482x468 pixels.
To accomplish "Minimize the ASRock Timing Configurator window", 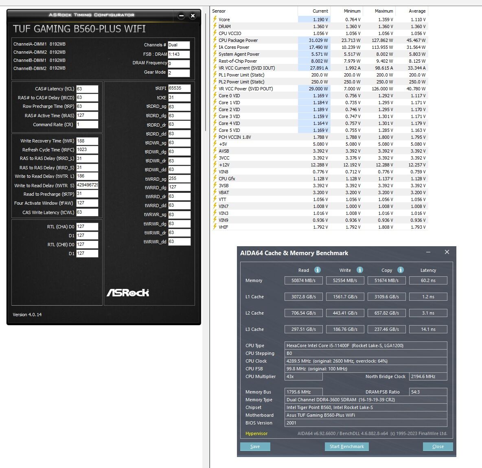I will pyautogui.click(x=182, y=16).
